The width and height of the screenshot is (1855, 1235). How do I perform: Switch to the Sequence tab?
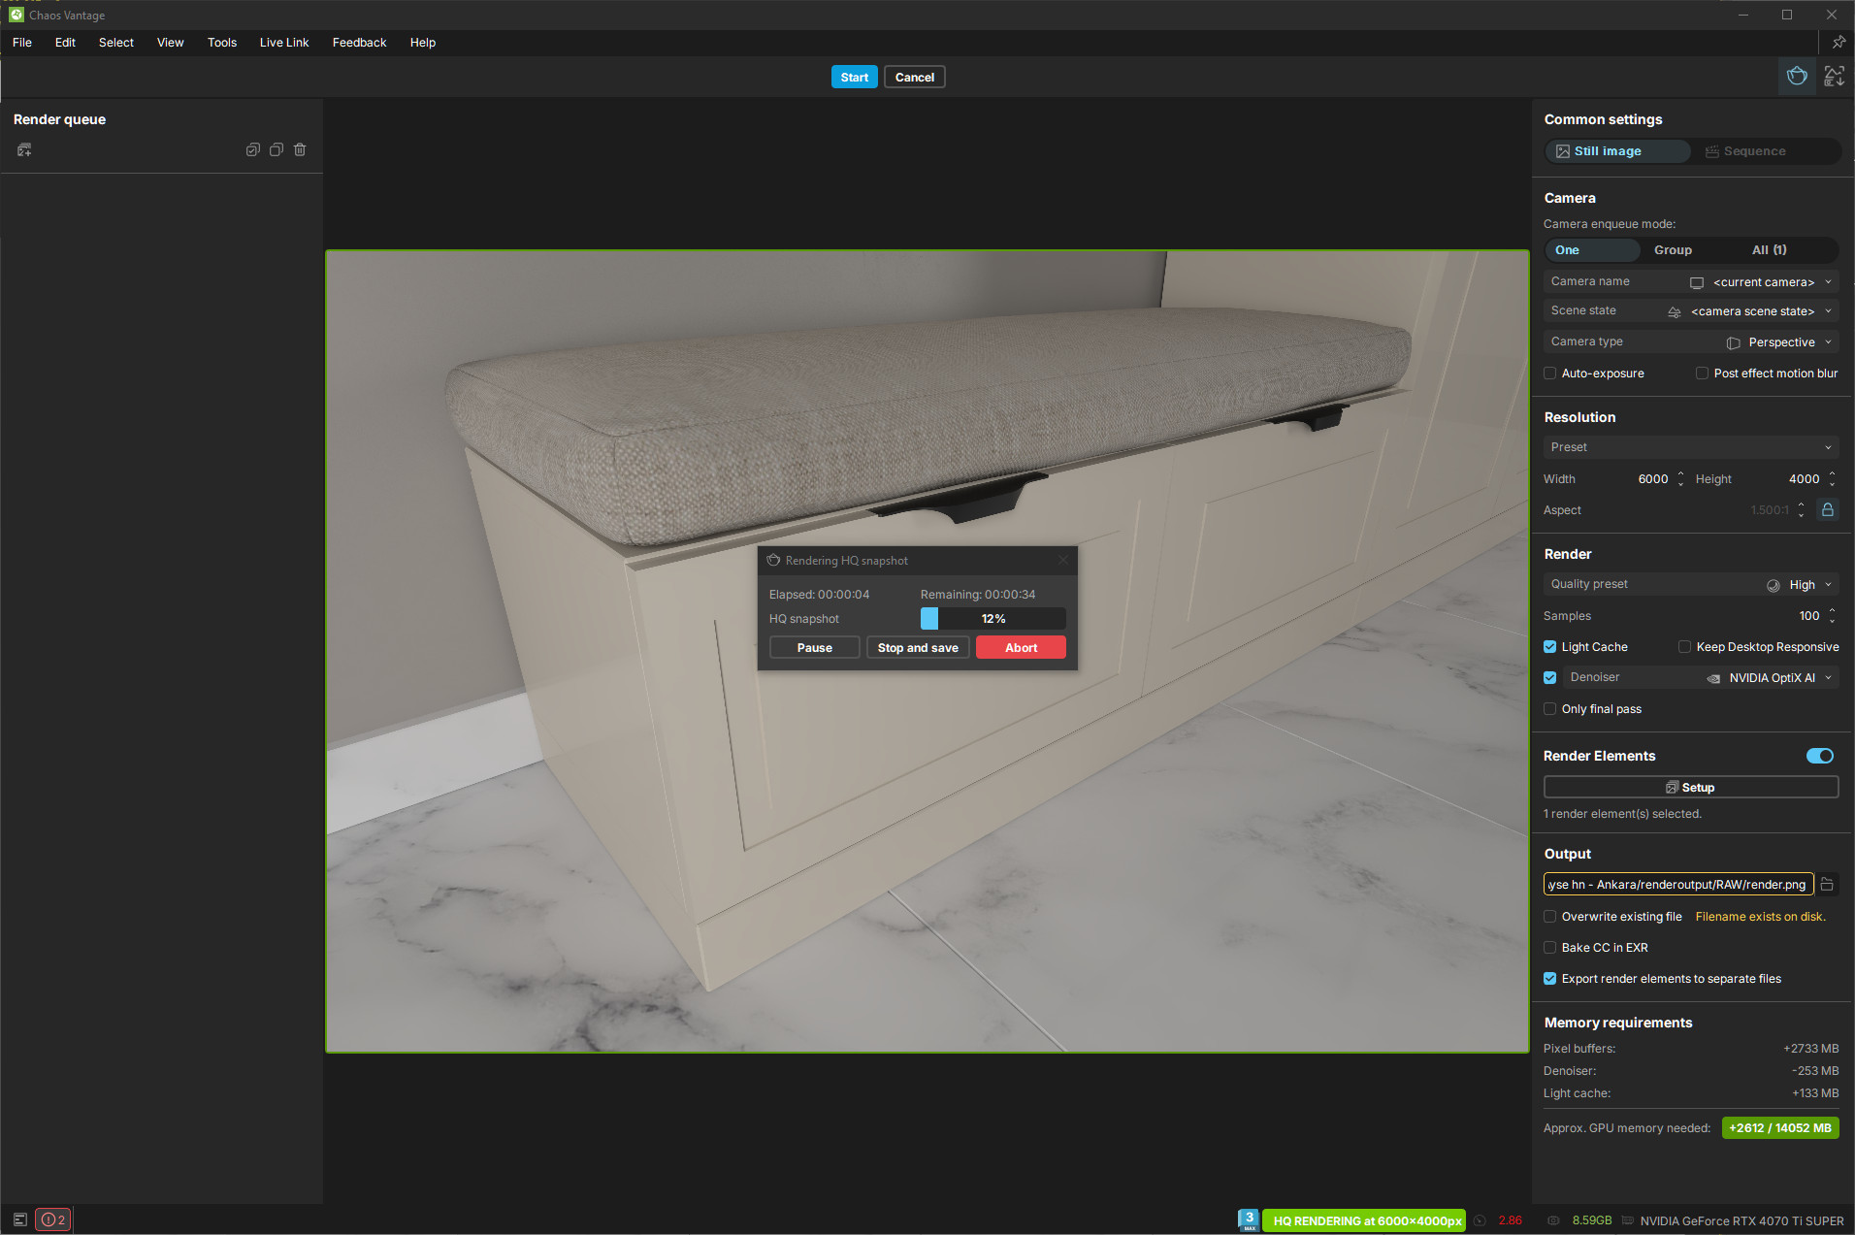pyautogui.click(x=1754, y=151)
